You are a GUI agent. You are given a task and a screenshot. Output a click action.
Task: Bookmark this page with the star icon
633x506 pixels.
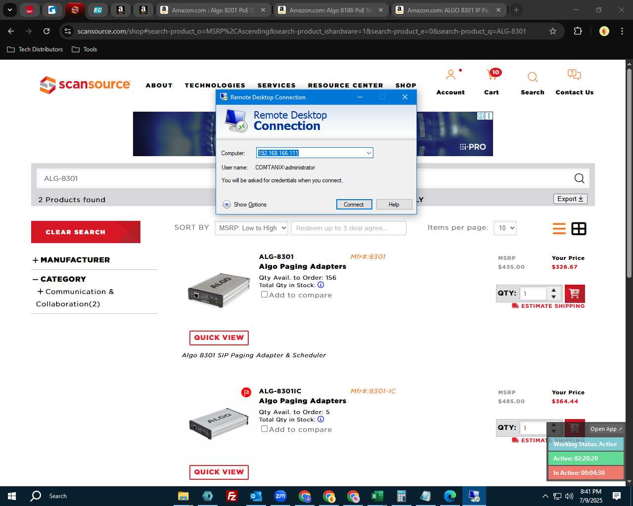coord(553,31)
